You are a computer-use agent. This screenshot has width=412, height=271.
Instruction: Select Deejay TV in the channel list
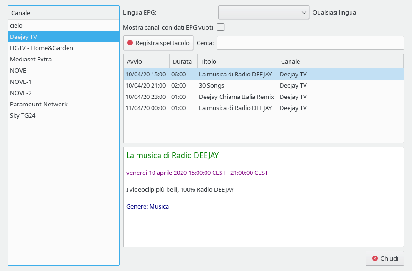64,37
